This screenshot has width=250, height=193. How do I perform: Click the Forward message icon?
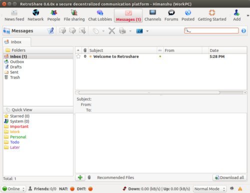[x=82, y=31]
